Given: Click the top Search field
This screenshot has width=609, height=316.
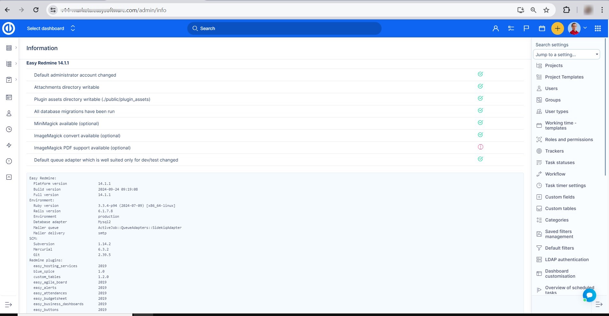Looking at the screenshot, I should (x=284, y=28).
